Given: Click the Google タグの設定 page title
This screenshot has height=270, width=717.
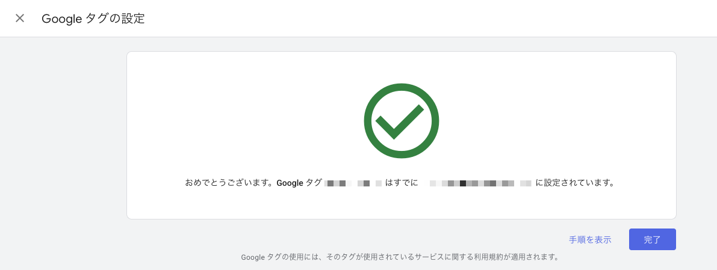Looking at the screenshot, I should coord(93,19).
